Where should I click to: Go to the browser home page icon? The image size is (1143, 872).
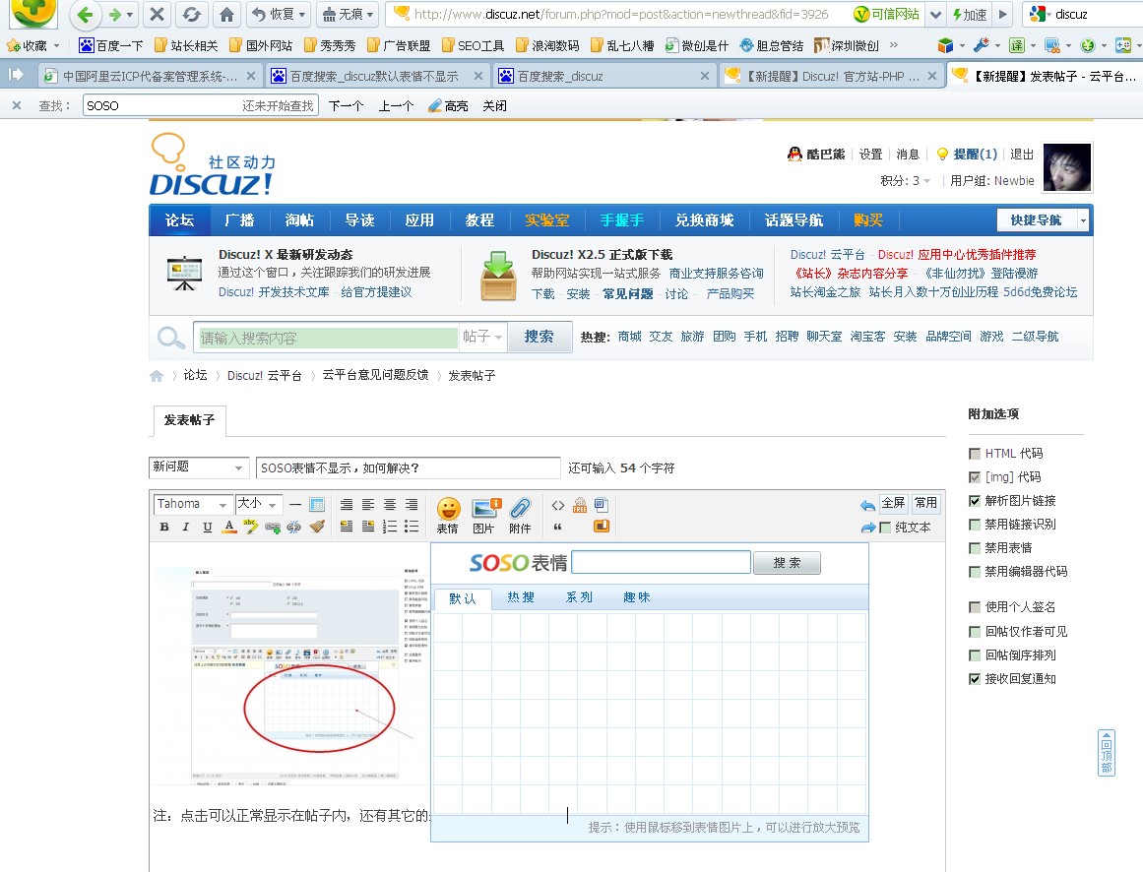click(x=226, y=14)
